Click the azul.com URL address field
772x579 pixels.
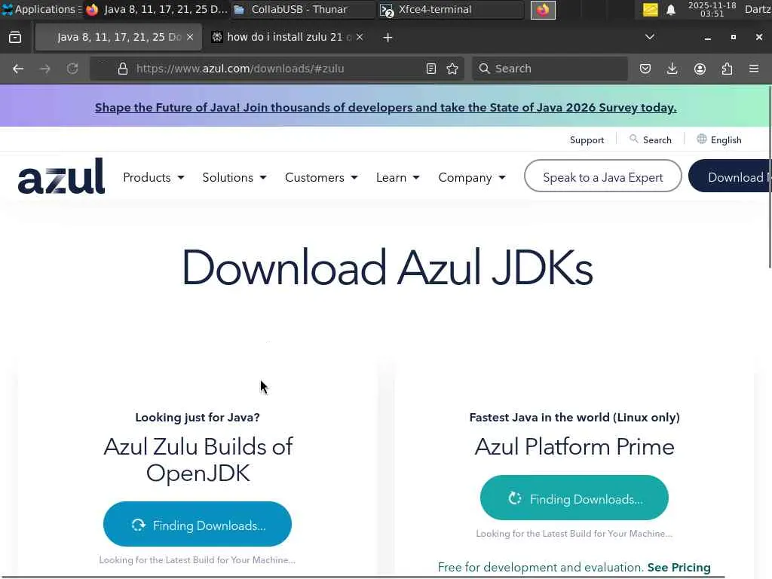pyautogui.click(x=276, y=69)
